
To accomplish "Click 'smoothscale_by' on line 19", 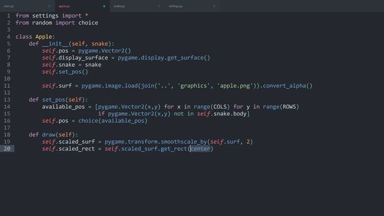I will click(184, 142).
